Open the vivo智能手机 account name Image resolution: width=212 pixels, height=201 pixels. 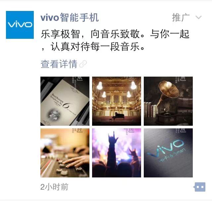tap(70, 18)
